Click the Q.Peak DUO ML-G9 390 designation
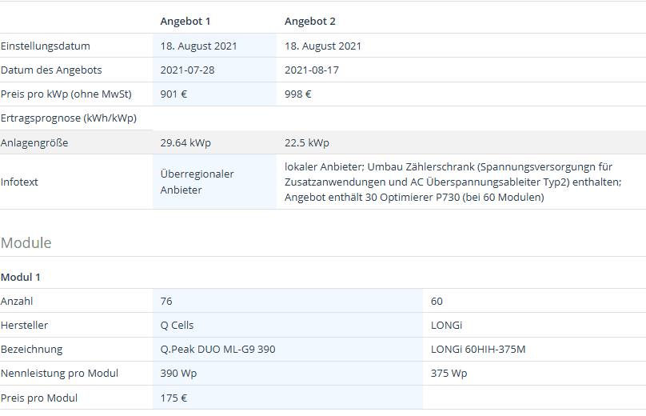The height and width of the screenshot is (416, 646). pos(218,349)
